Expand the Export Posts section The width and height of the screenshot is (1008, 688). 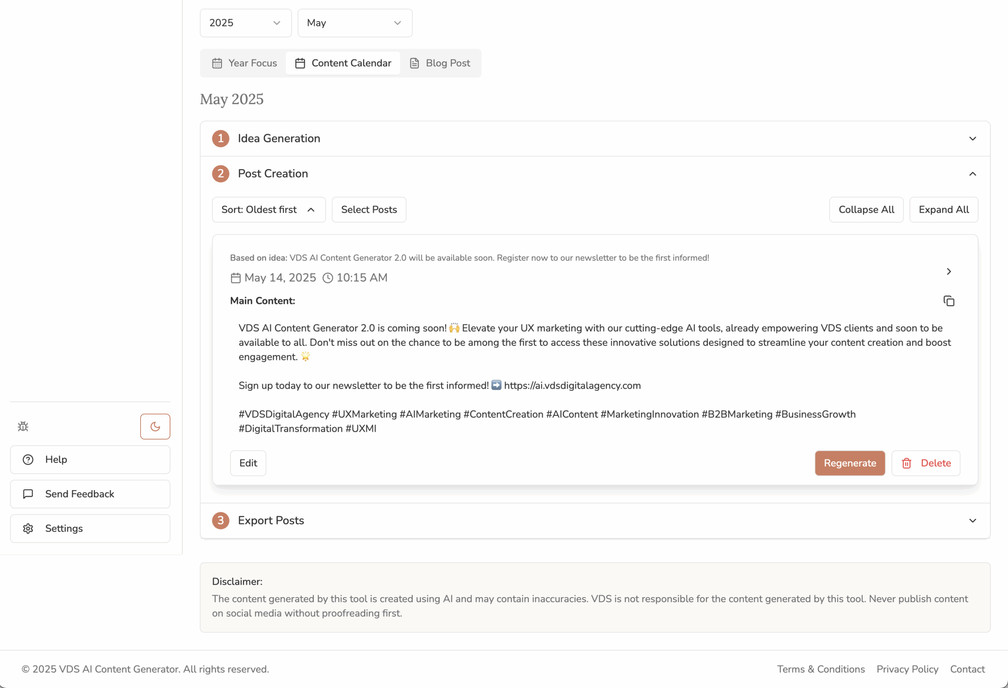tap(595, 520)
